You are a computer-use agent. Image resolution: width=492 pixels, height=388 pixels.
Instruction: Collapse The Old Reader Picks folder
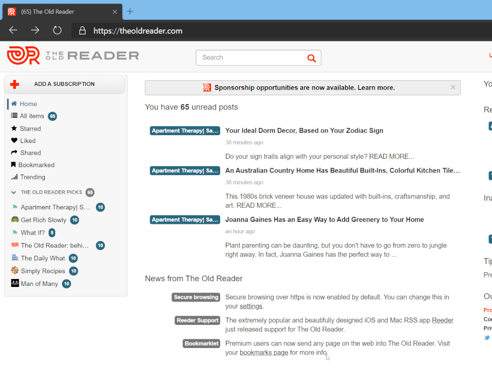13,192
